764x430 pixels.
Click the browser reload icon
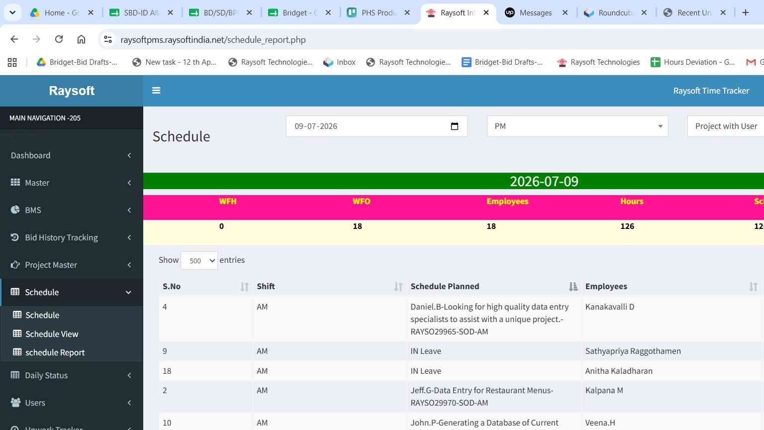point(59,39)
